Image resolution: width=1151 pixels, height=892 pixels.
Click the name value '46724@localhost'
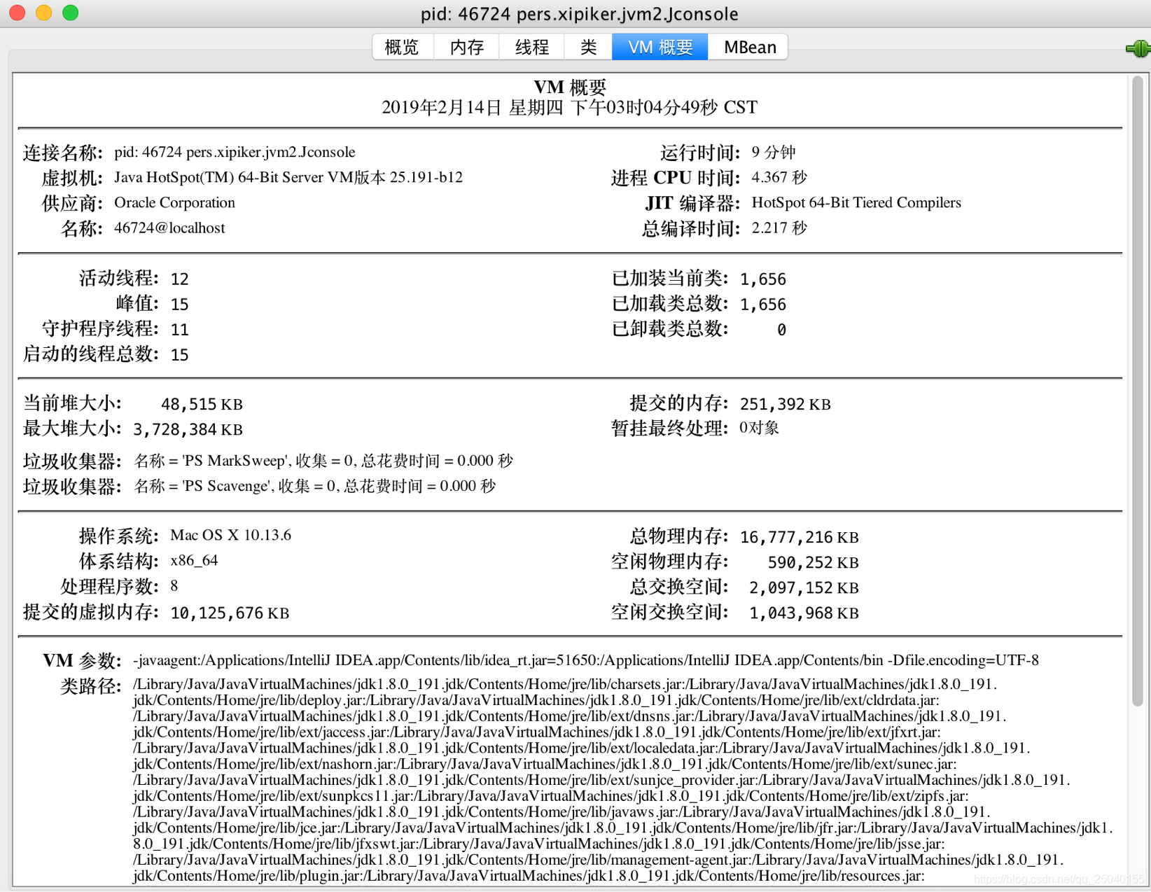tap(169, 228)
